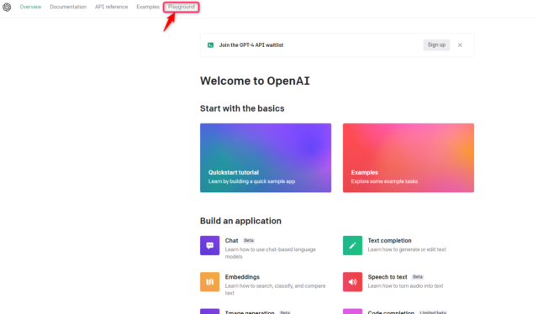The image size is (538, 314).
Task: Click the Join the GPT-4 API waitlist text
Action: coord(251,44)
